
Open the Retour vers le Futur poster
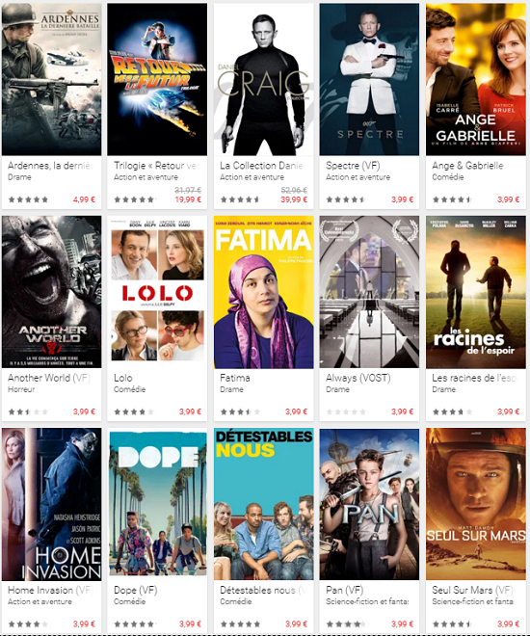(157, 79)
